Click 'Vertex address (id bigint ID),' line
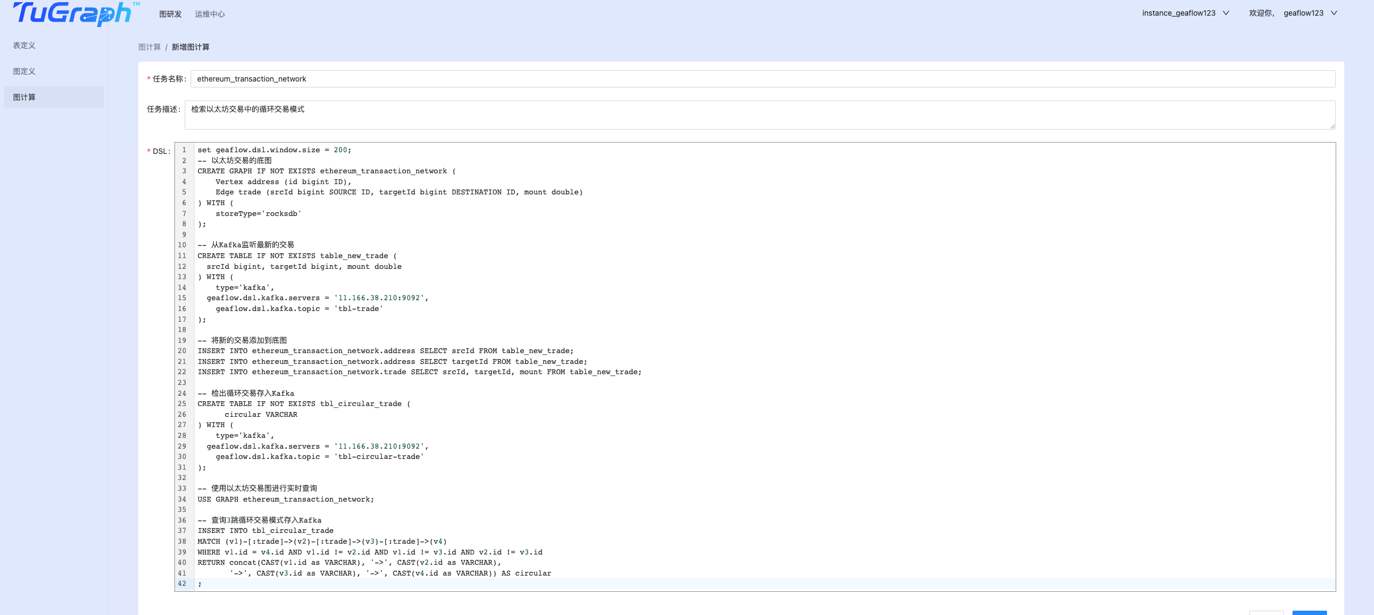The image size is (1374, 615). [284, 182]
